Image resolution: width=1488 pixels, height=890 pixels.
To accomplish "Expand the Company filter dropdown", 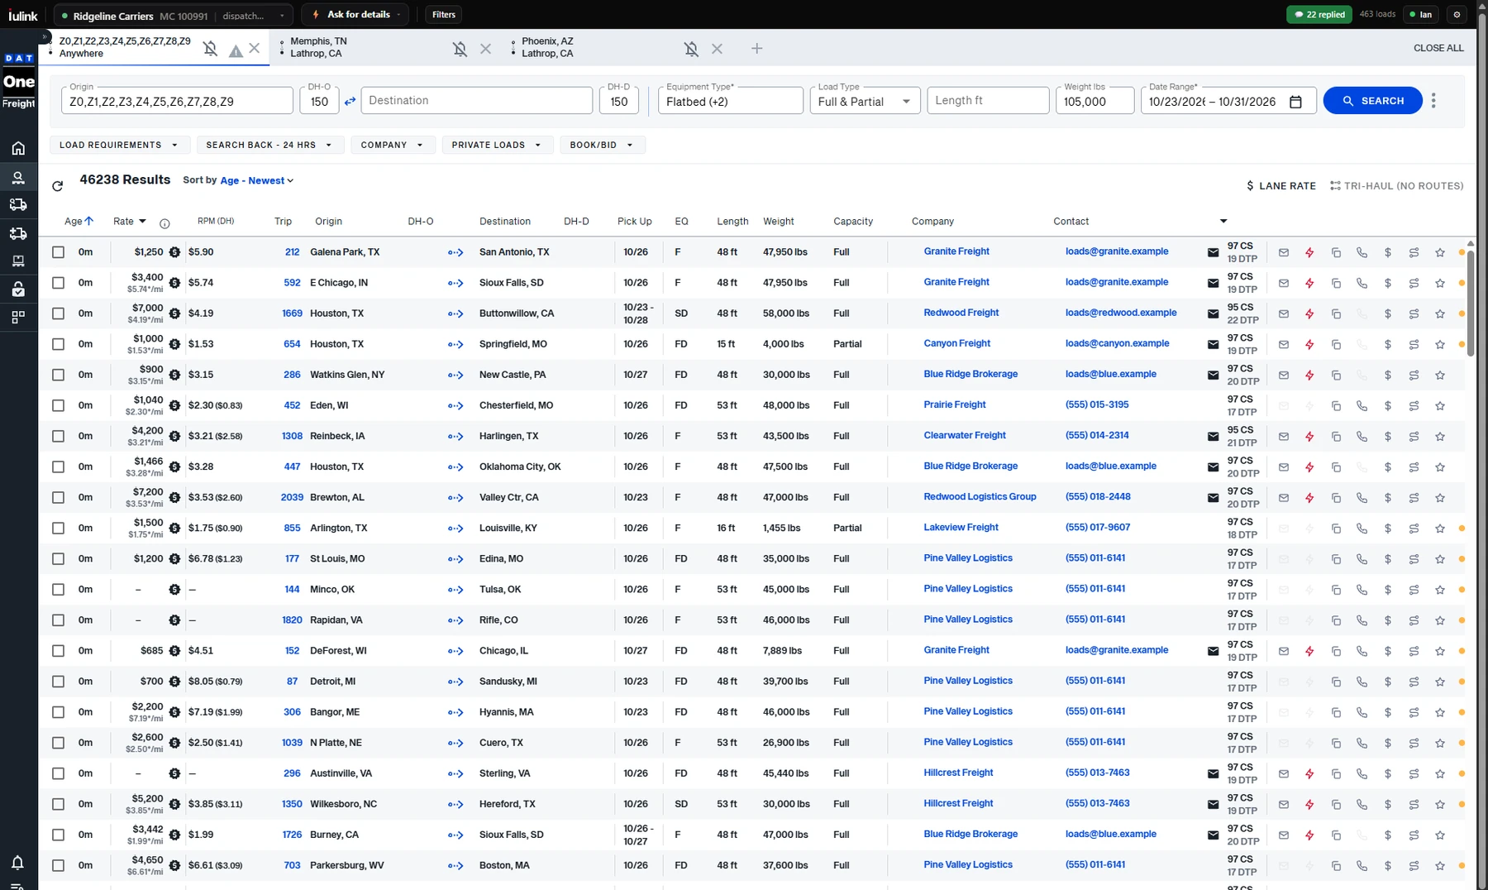I will pos(392,145).
